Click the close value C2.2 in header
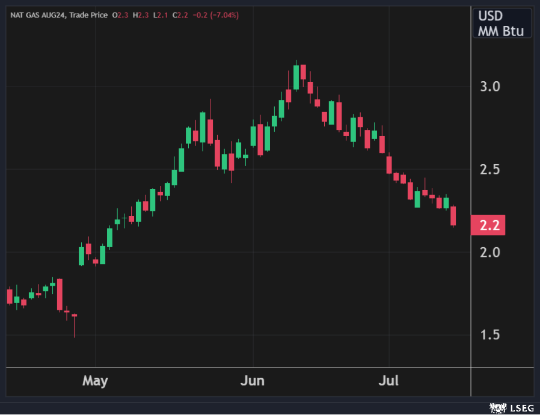 click(x=180, y=15)
